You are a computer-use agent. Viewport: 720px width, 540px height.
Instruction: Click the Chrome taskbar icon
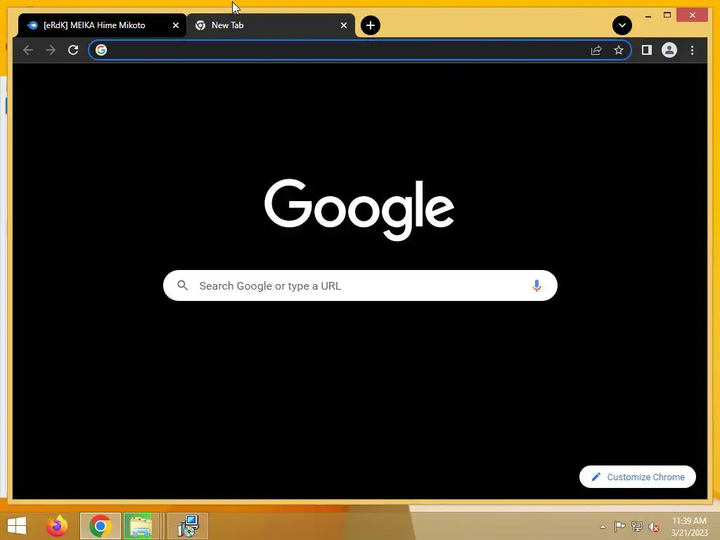(x=100, y=526)
